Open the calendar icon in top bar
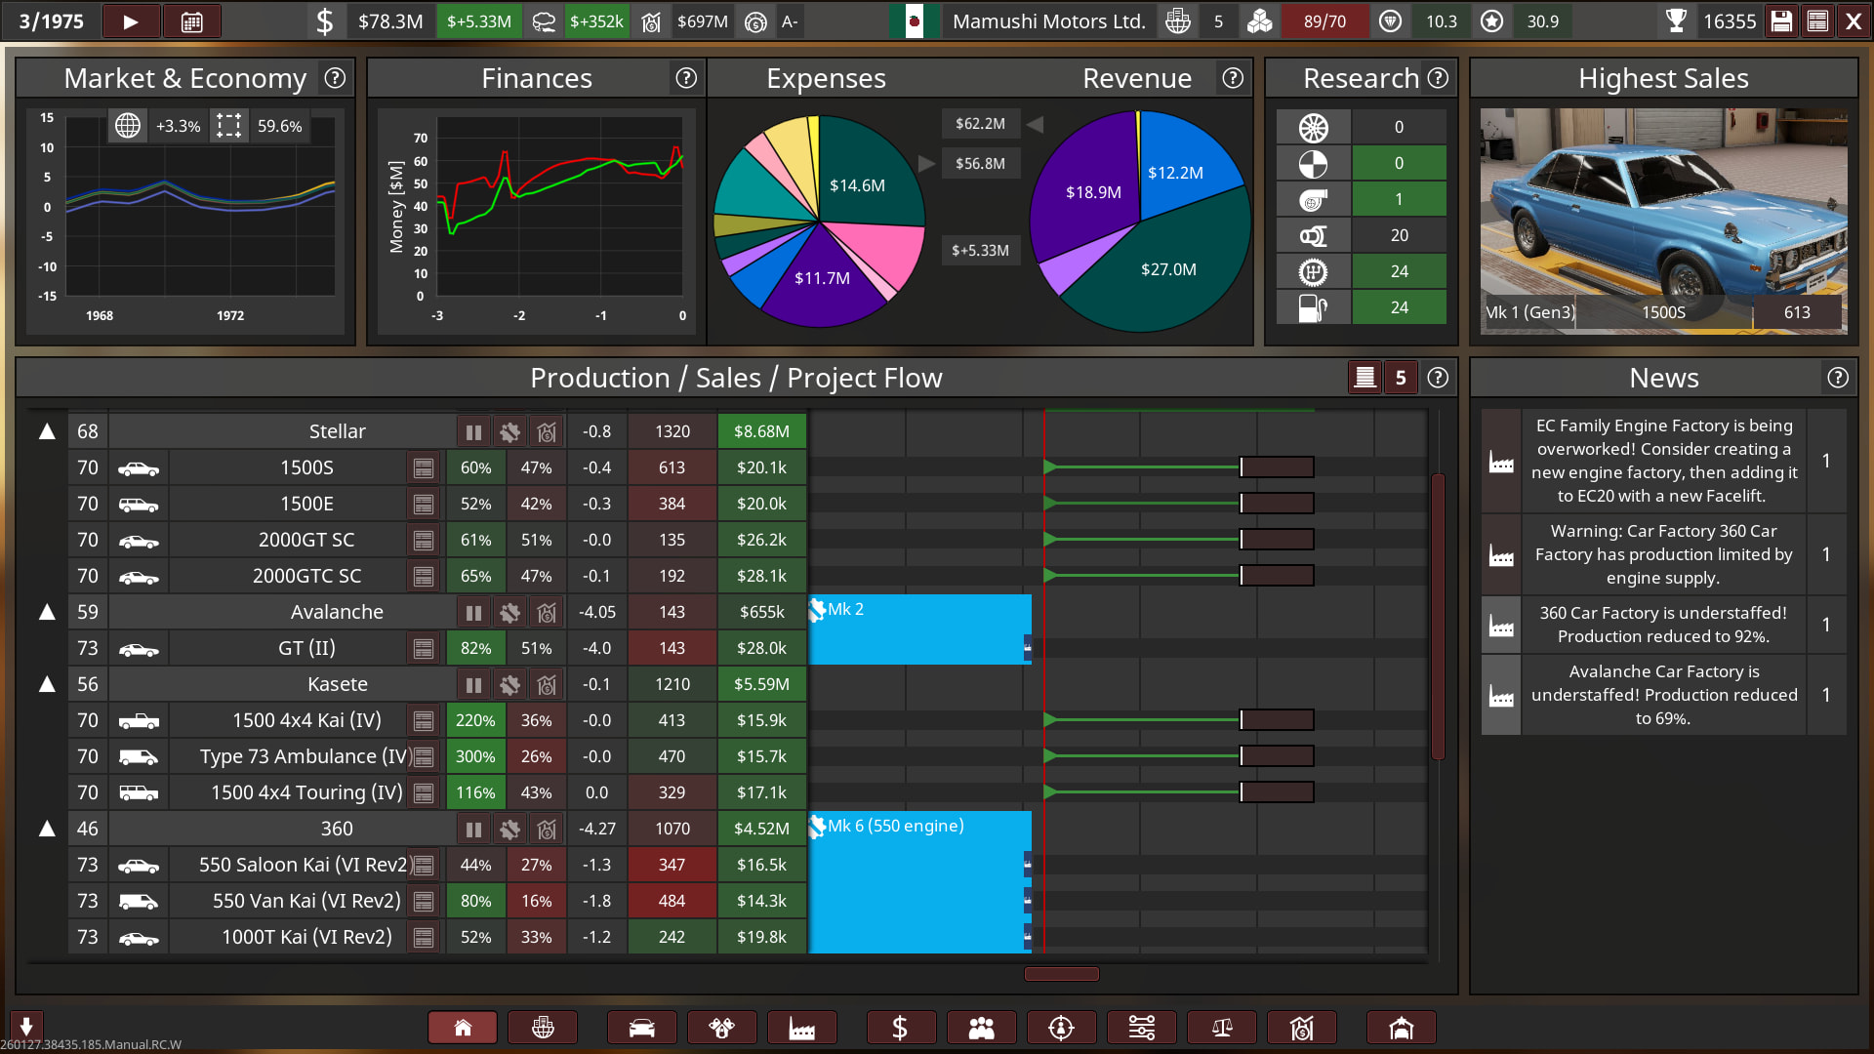 [x=192, y=21]
